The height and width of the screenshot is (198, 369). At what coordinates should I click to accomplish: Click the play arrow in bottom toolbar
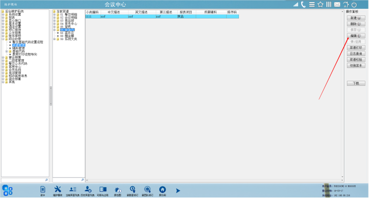click(x=178, y=190)
